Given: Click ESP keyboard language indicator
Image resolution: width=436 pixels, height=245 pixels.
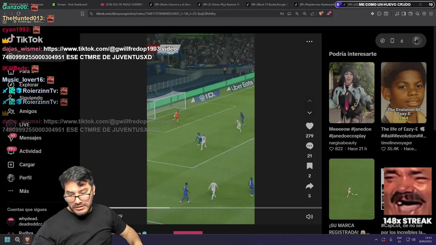Looking at the screenshot, I should 399,240.
